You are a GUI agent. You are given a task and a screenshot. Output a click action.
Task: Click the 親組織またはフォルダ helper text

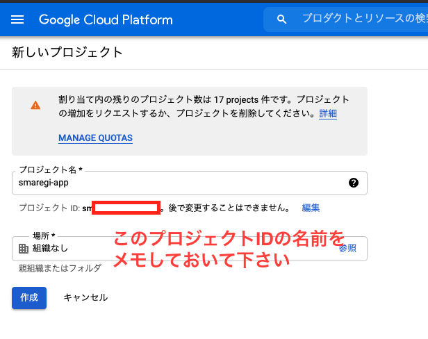click(x=60, y=268)
